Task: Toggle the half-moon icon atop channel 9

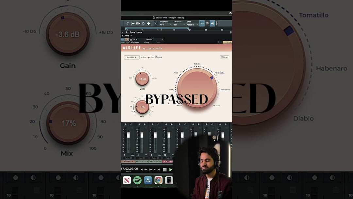Action: pos(158,124)
